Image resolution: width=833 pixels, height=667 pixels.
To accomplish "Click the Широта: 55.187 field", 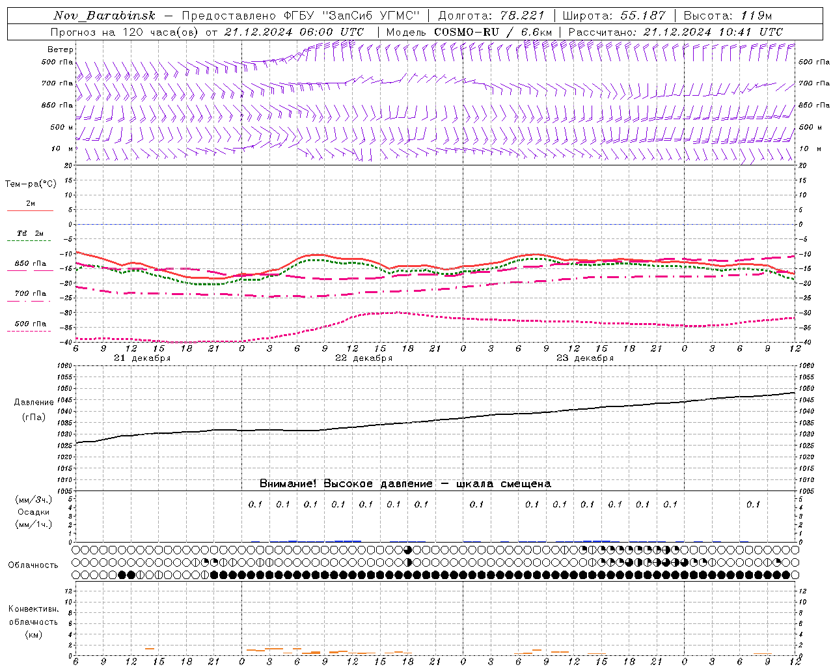I will [614, 16].
